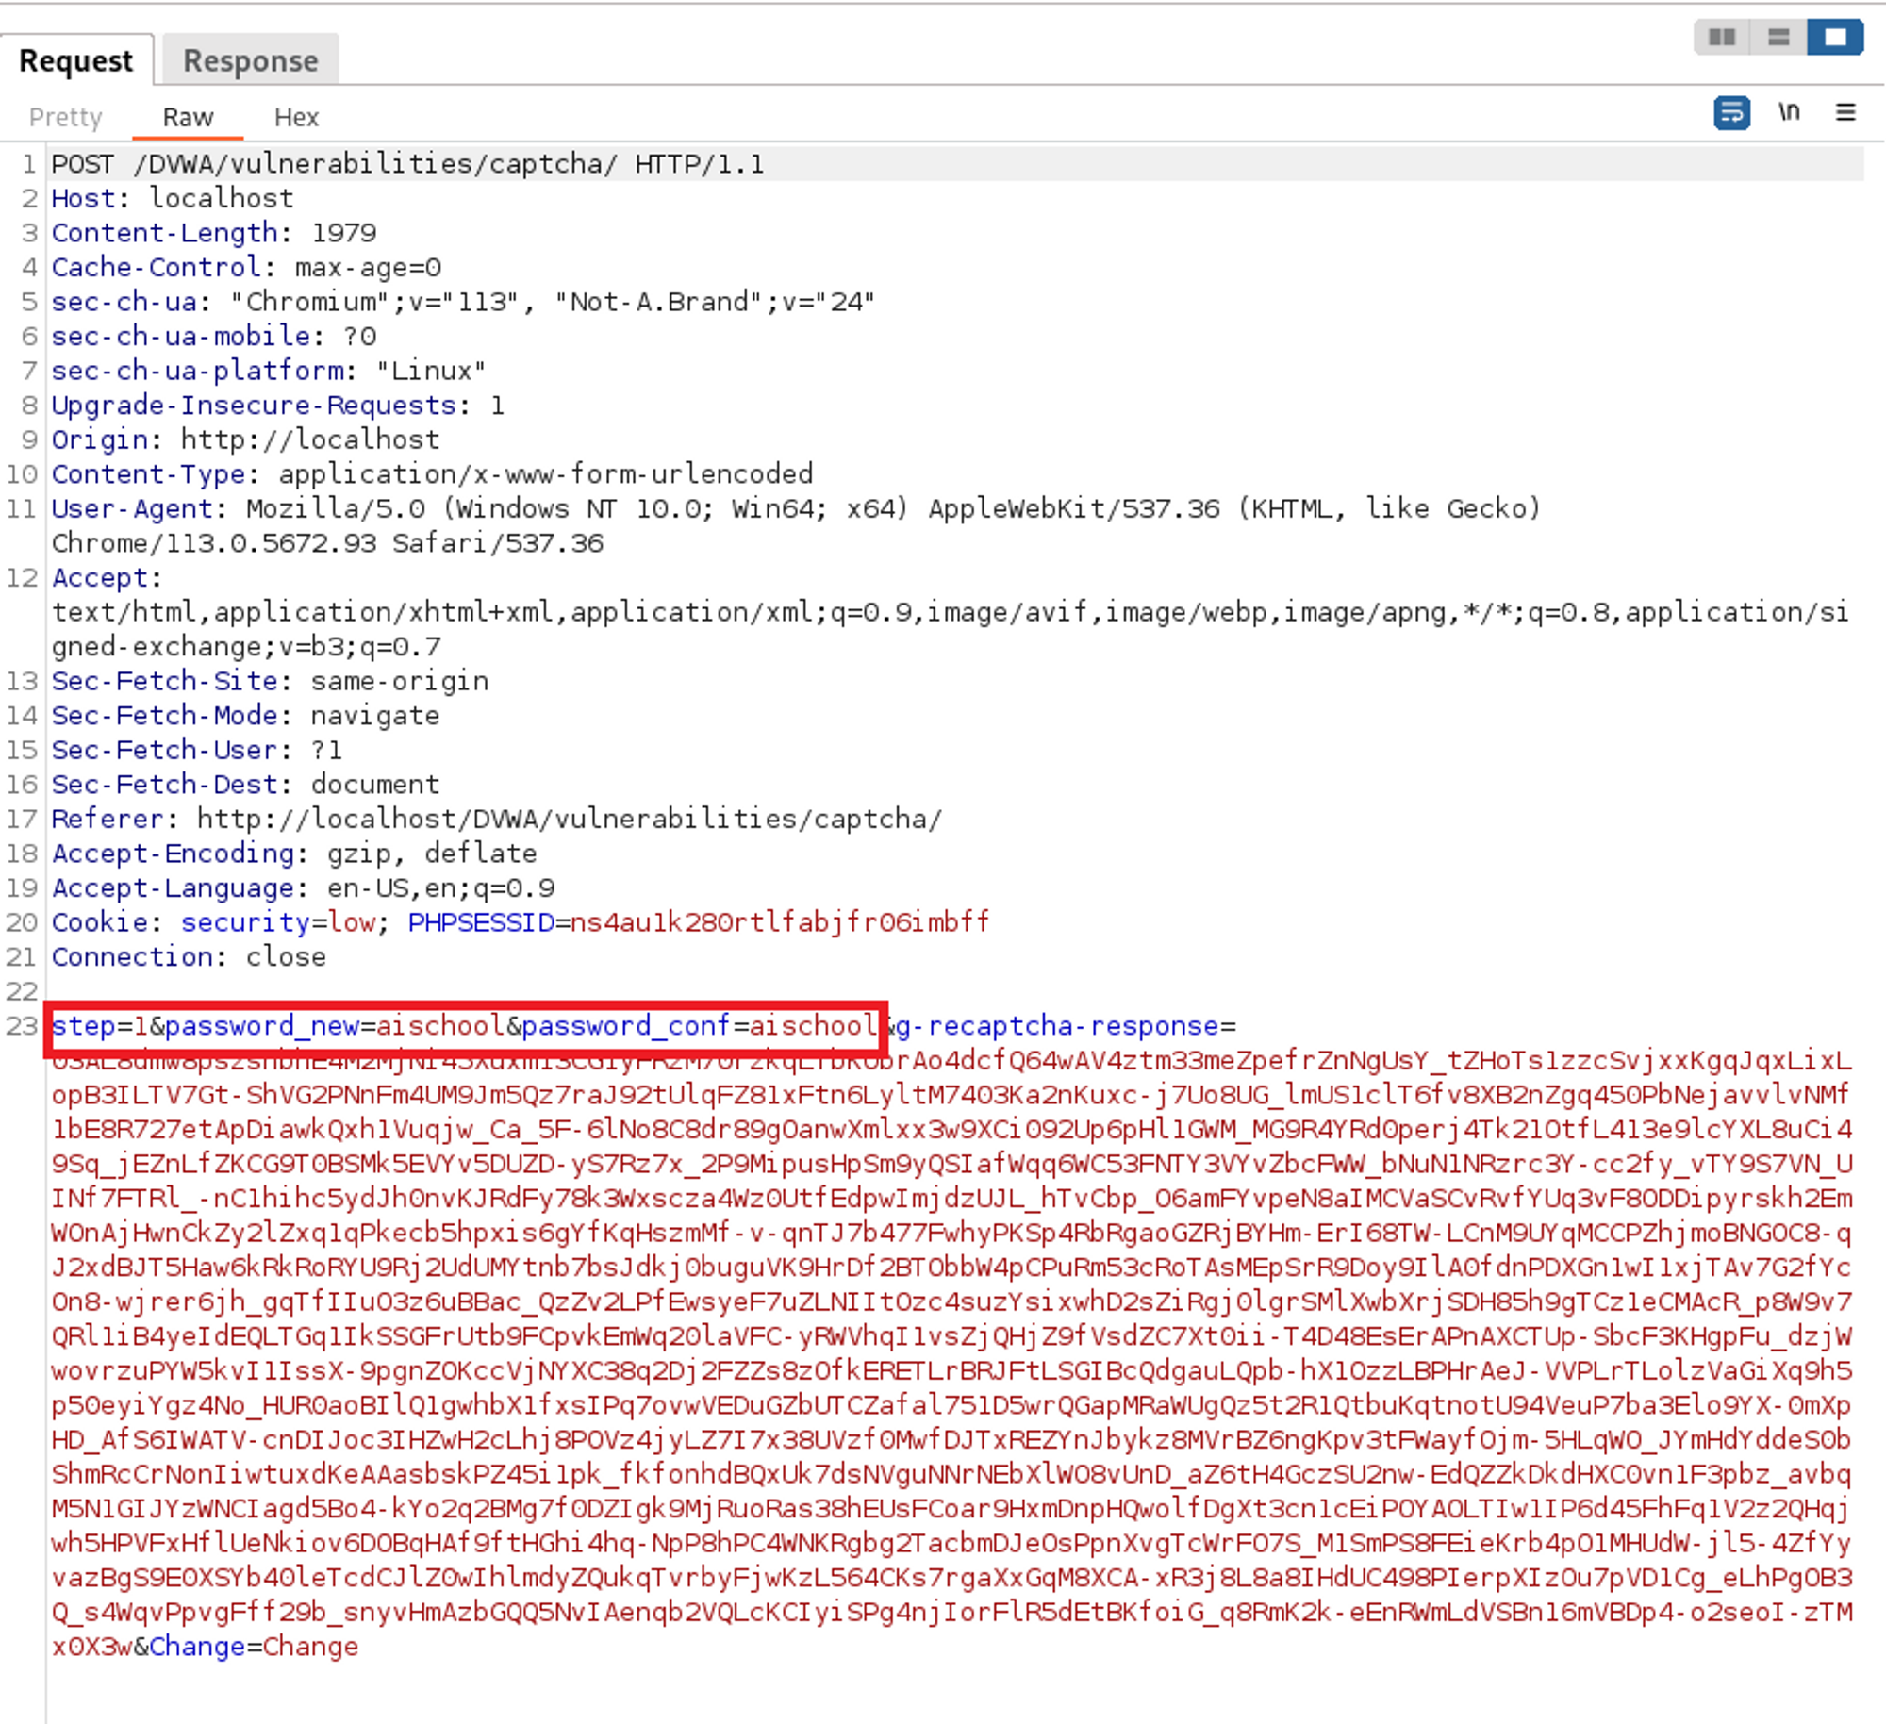
Task: Click the Referer URL on line 17
Action: 569,819
